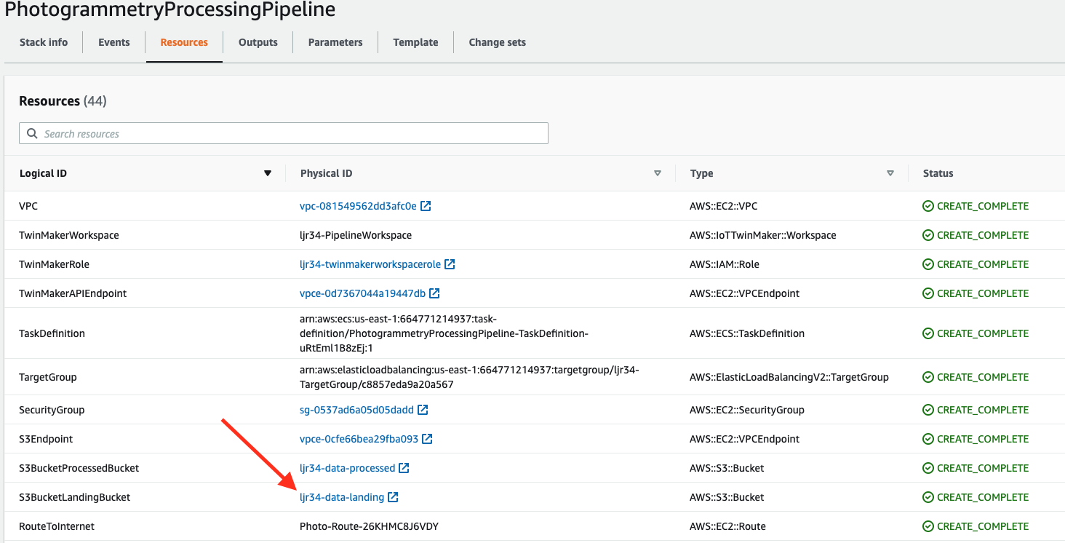Viewport: 1065px width, 543px height.
Task: Click external link icon for vpce-0cfe66bea29fba093
Action: (428, 439)
